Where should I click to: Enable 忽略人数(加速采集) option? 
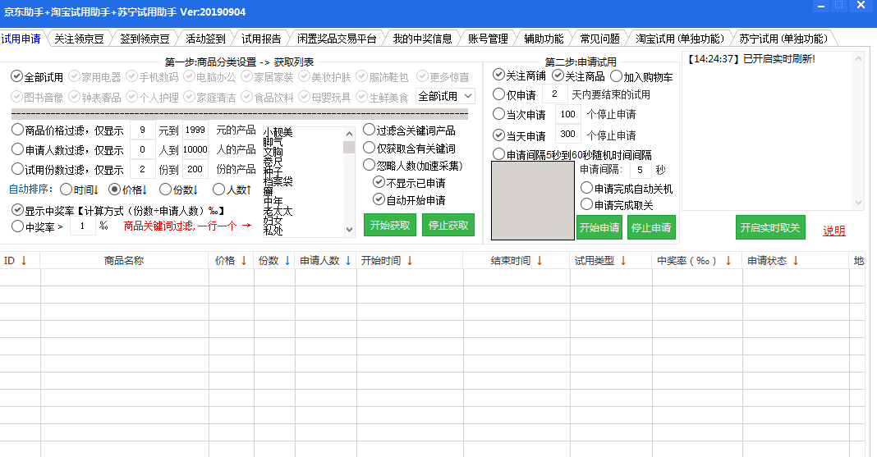pos(413,166)
